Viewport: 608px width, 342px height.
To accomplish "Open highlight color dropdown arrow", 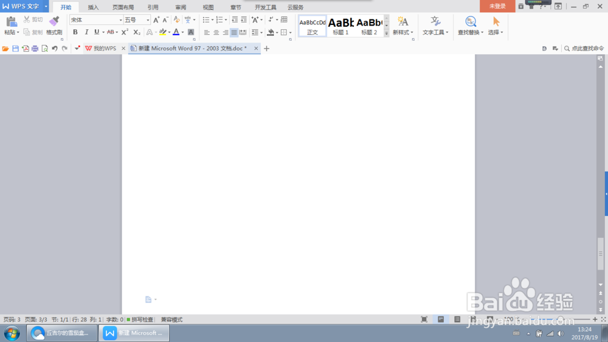I will point(169,33).
